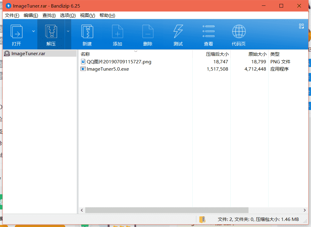
Task: Click the exe icon of ImageTuner5.0.exe row
Action: (x=83, y=69)
